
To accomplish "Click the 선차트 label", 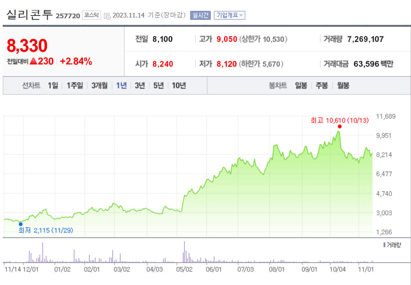I will 31,85.
